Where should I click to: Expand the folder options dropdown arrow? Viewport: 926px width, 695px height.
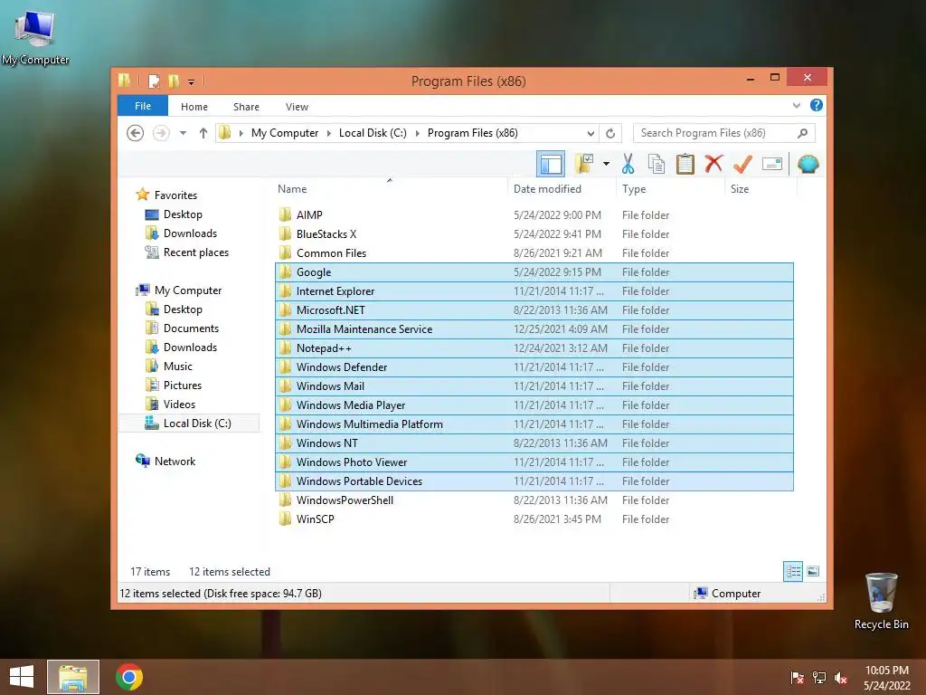point(606,164)
